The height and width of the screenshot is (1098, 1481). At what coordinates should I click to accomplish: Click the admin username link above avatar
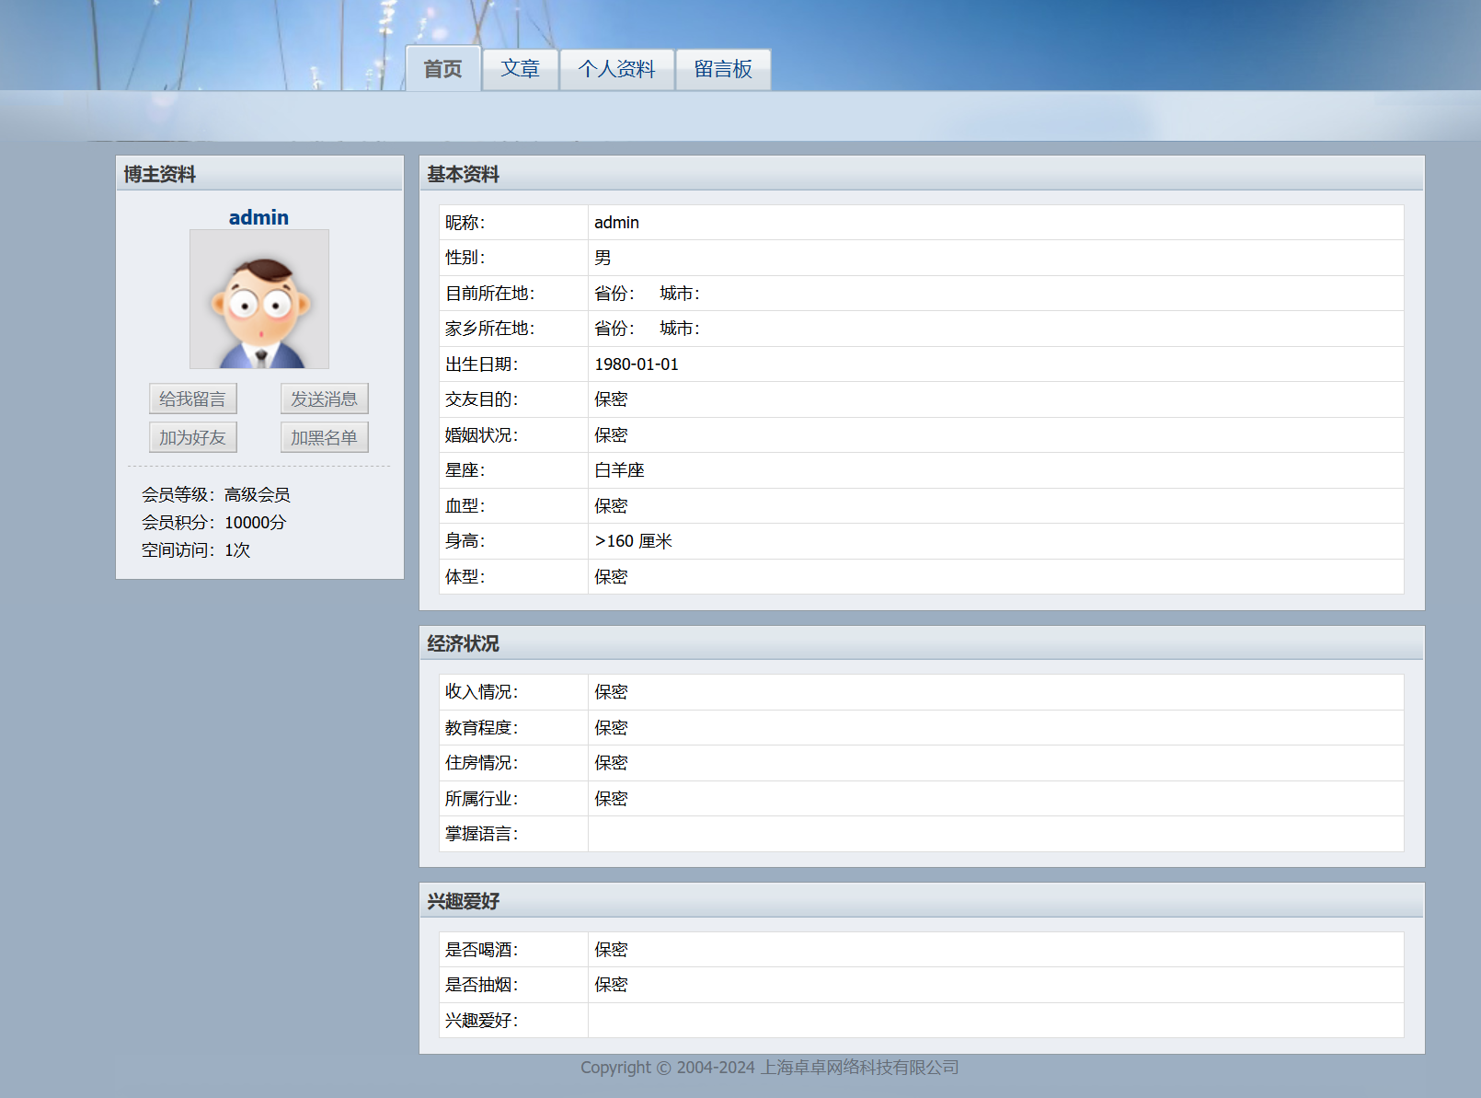point(258,217)
